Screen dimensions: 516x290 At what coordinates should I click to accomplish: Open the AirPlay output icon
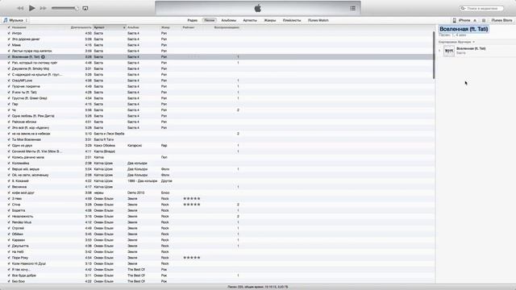[x=85, y=8]
